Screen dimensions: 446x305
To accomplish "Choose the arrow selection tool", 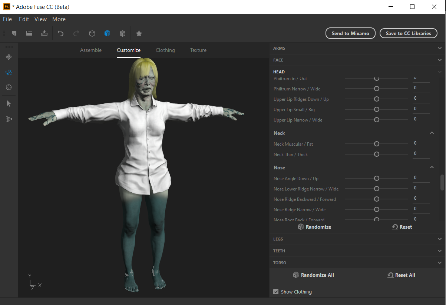I will pos(9,103).
